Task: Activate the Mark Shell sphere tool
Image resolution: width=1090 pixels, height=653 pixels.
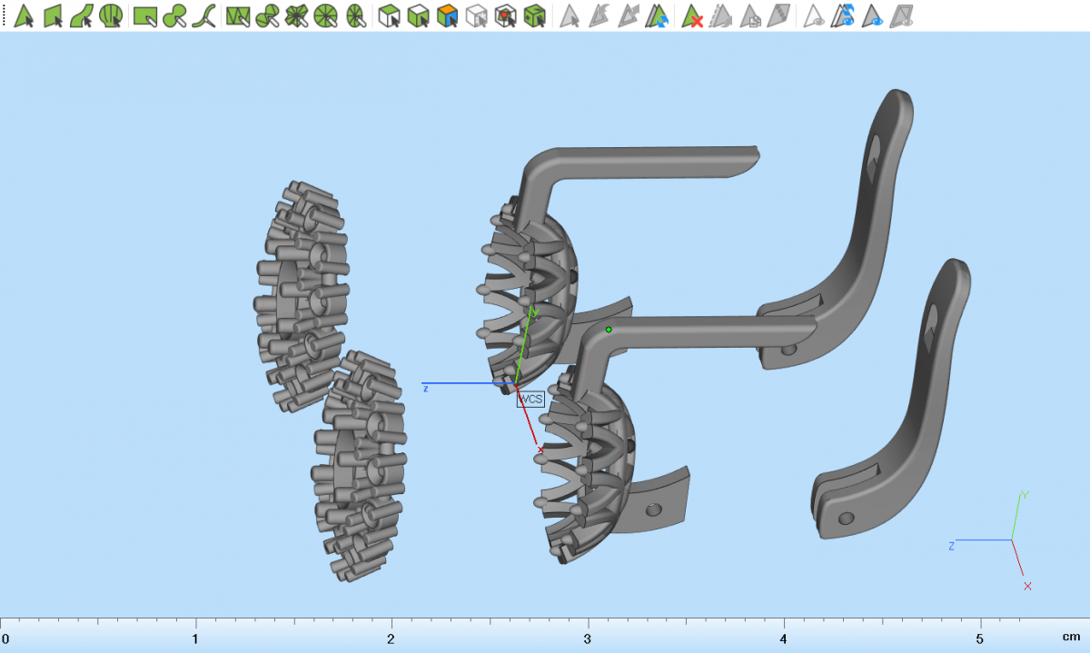Action: pos(111,15)
